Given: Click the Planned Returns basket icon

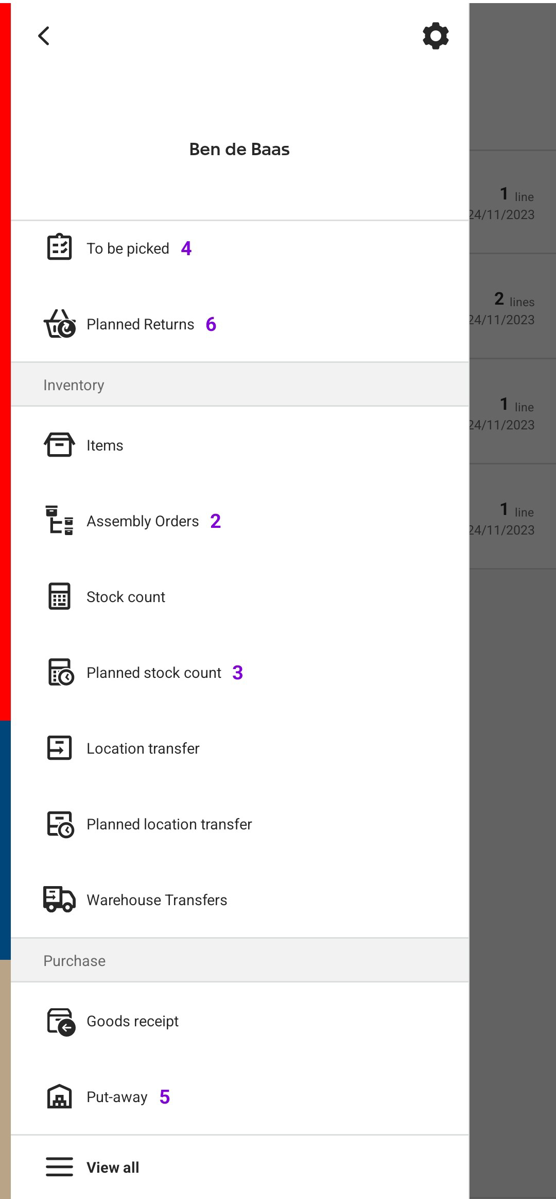Looking at the screenshot, I should [59, 324].
